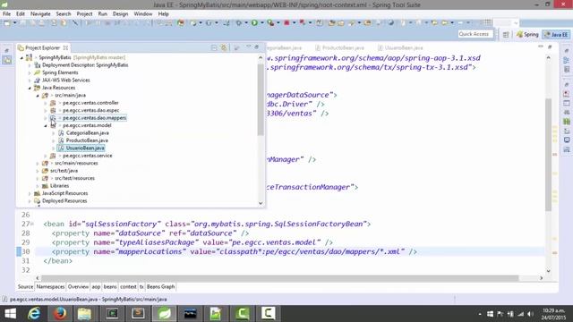Click the Open Perspective icon

click(506, 34)
